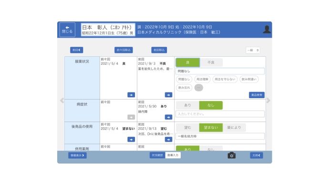Click the 前回 navigation button
The height and width of the screenshot is (185, 329).
[77, 50]
